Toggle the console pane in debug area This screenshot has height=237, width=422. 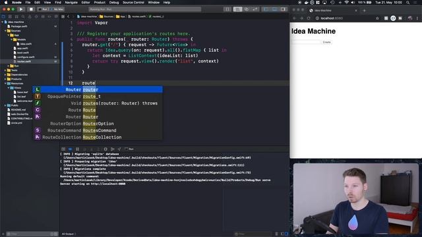(x=286, y=234)
